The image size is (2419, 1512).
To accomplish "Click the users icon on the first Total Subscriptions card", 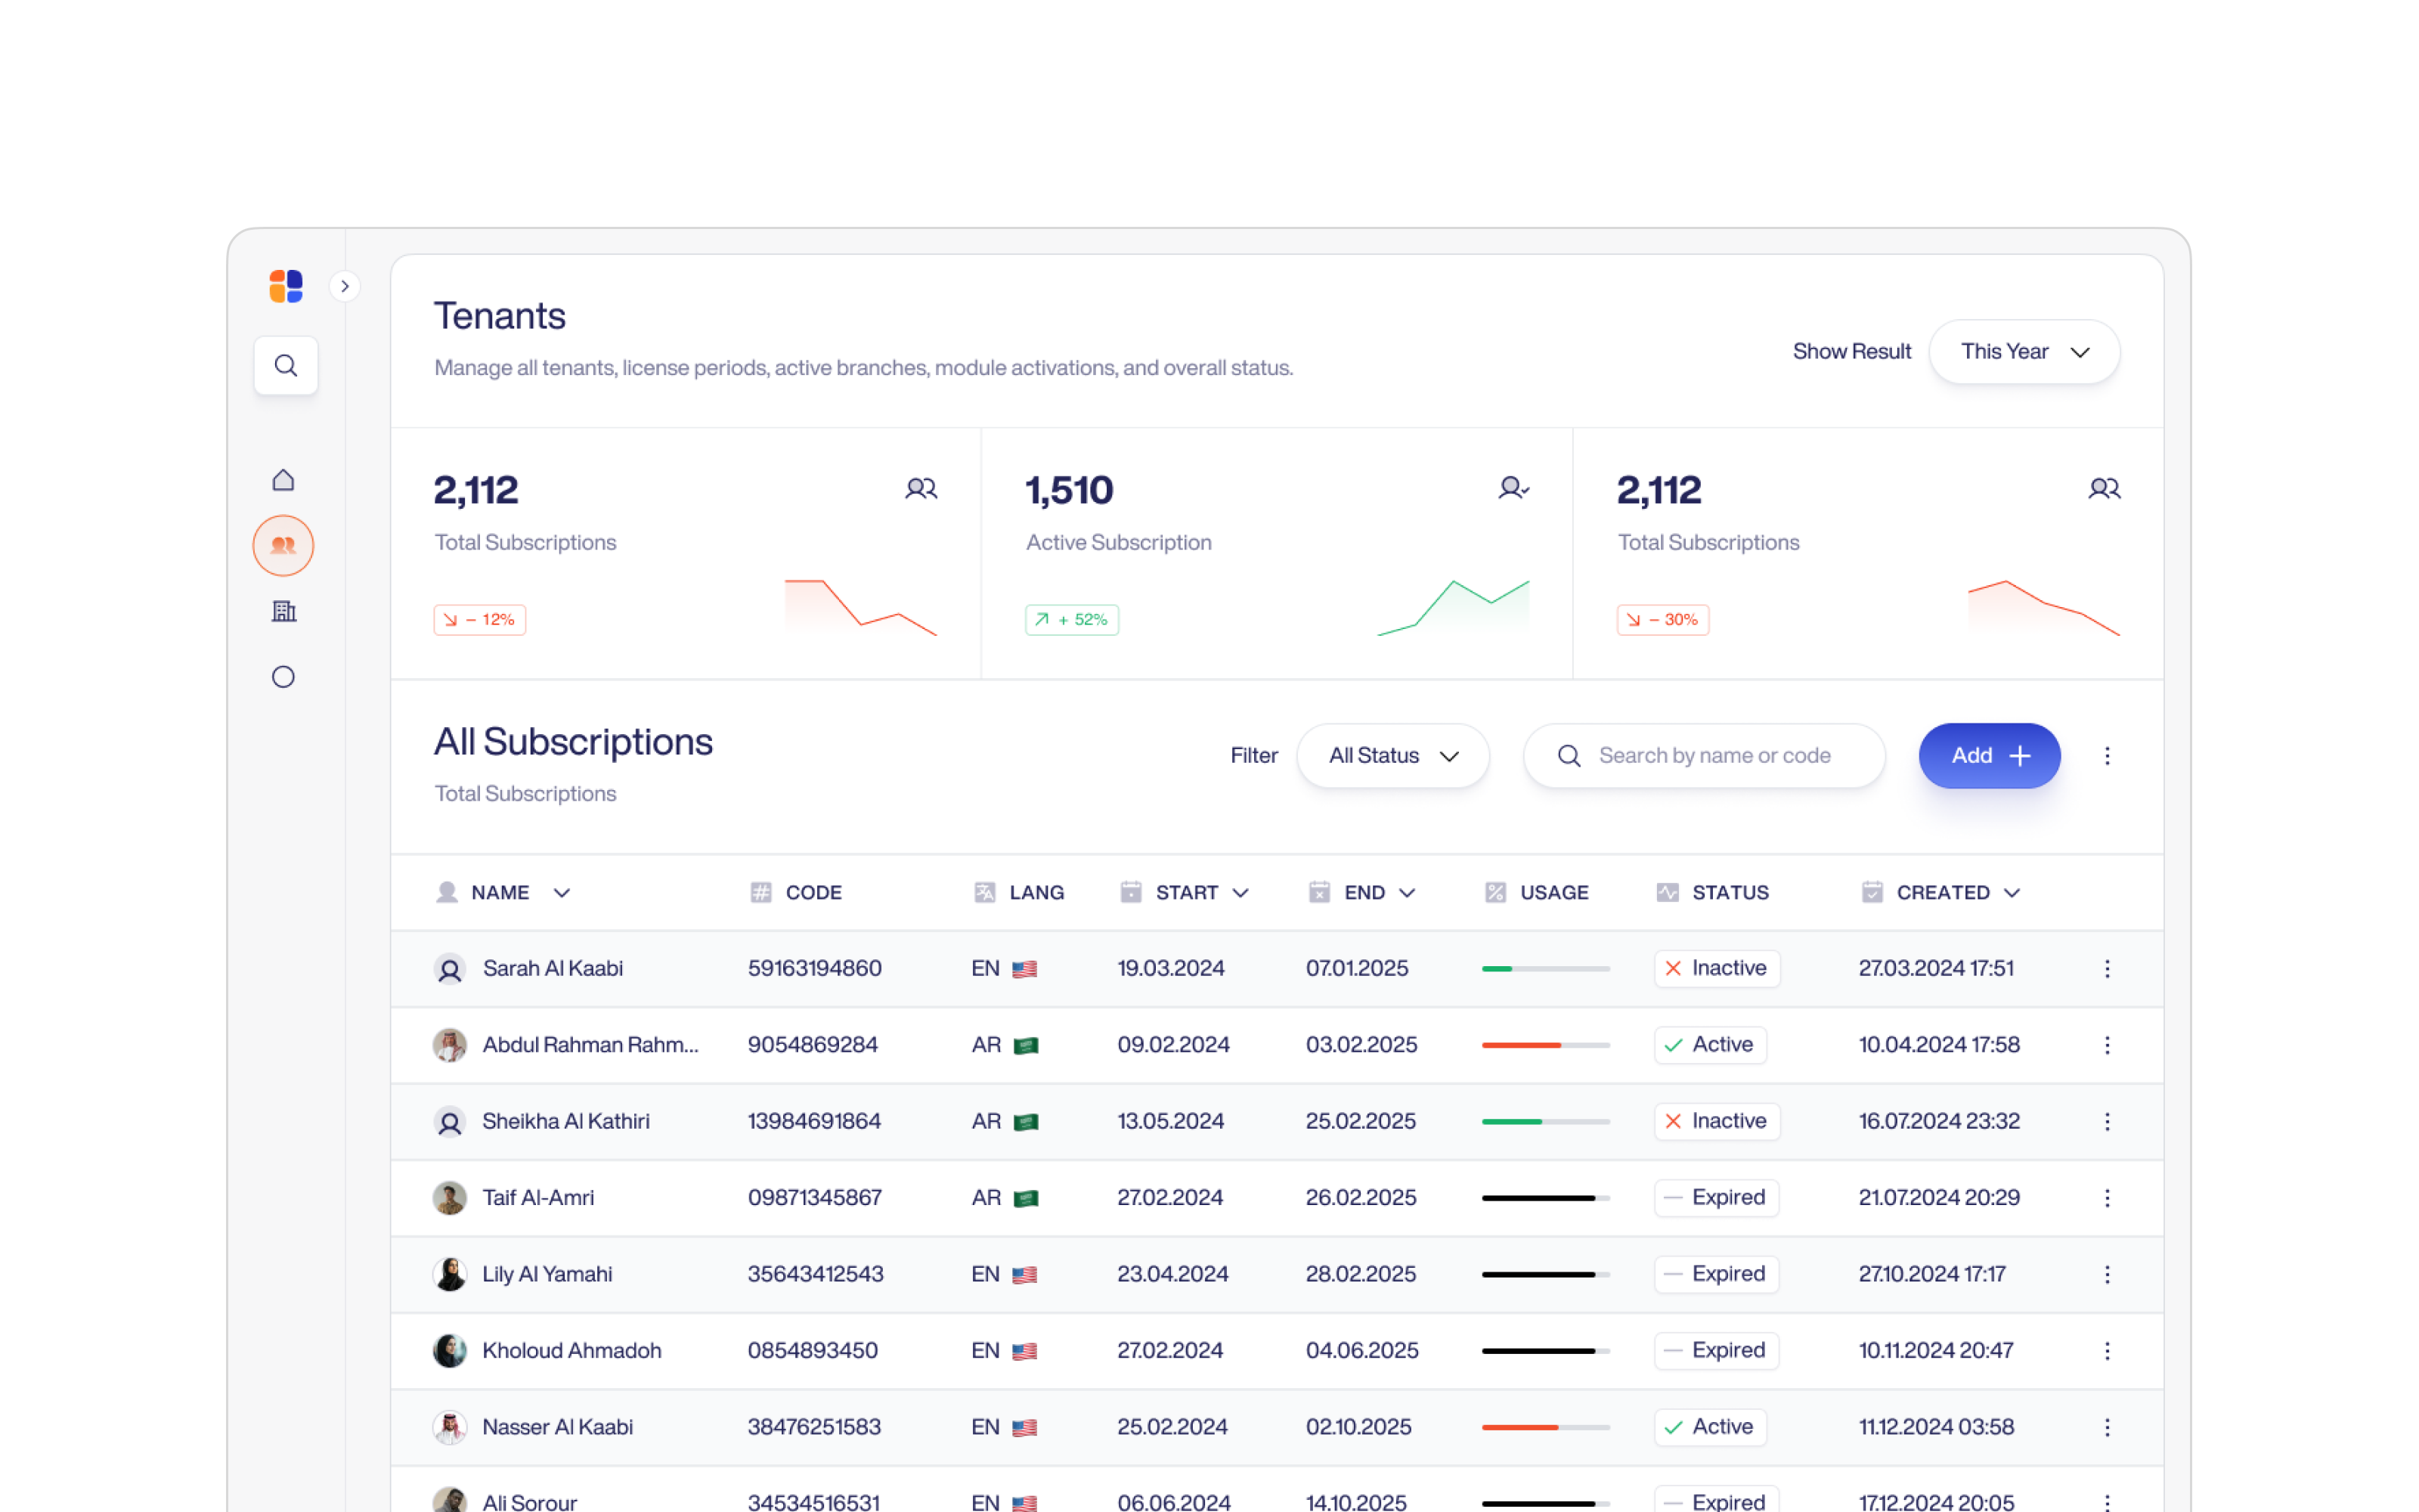I will pyautogui.click(x=921, y=488).
